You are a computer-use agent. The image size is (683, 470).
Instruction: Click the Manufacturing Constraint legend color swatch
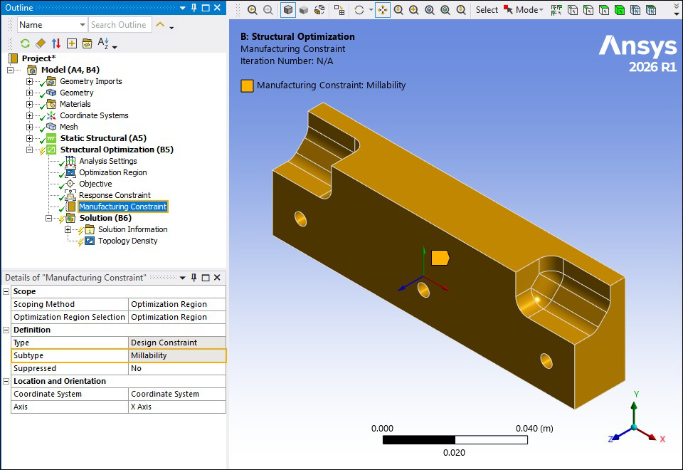pyautogui.click(x=247, y=85)
